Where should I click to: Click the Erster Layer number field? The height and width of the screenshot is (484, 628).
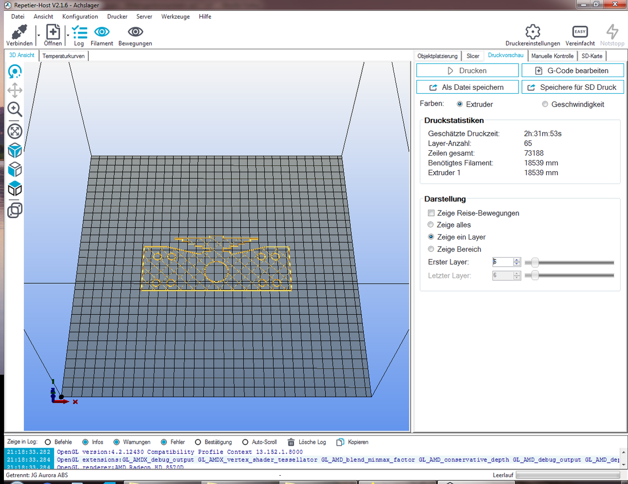503,262
